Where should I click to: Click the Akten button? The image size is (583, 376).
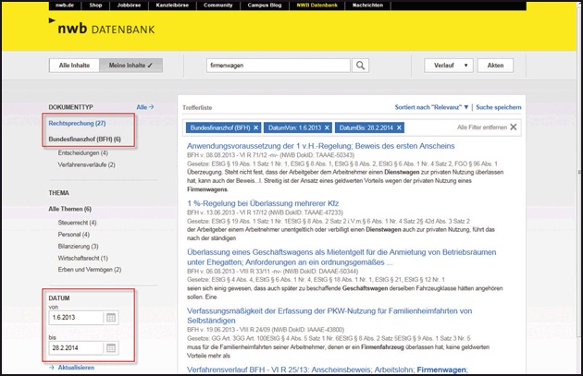coord(495,66)
